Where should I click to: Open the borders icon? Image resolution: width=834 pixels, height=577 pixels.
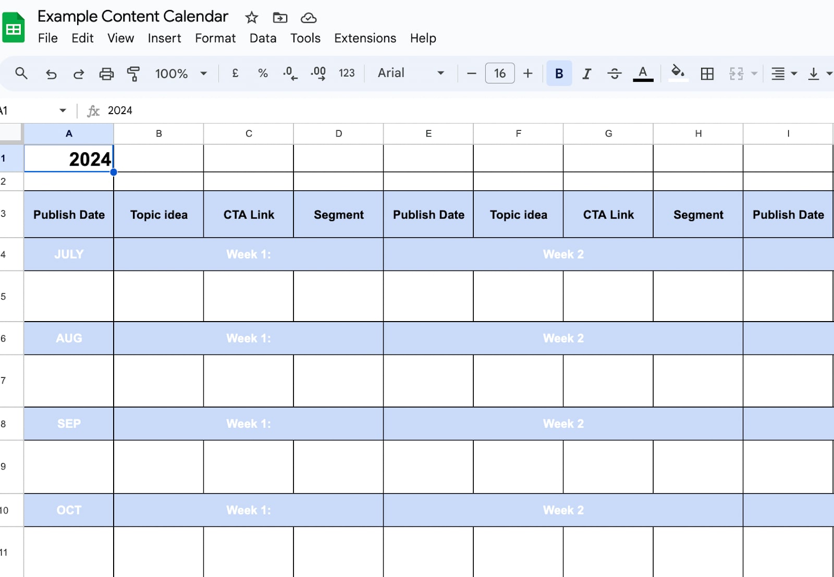tap(707, 73)
